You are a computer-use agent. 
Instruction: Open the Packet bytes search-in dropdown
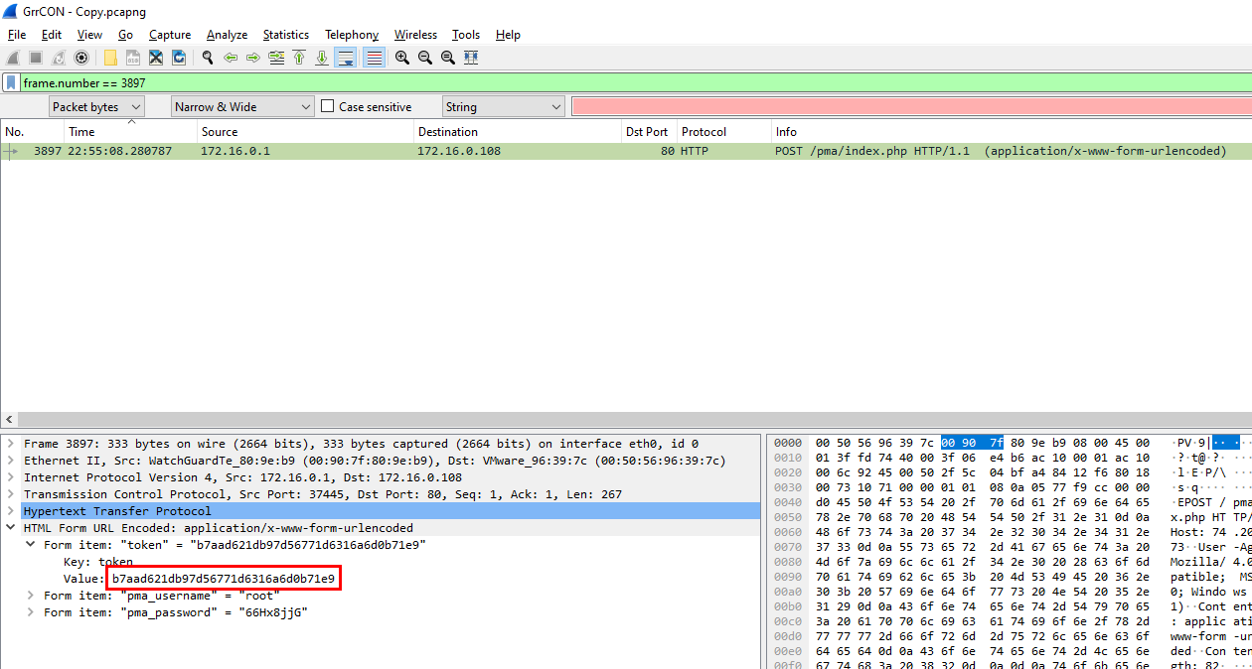coord(96,106)
